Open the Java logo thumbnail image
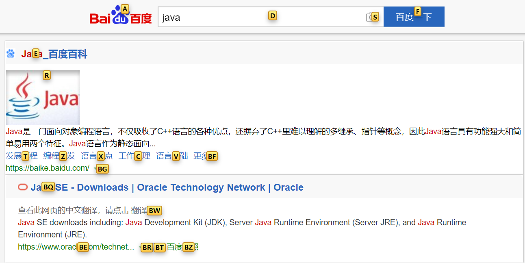Viewport: 525px width, 263px height. pos(43,98)
